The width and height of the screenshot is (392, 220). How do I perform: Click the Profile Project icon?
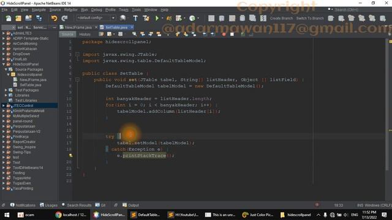[178, 18]
